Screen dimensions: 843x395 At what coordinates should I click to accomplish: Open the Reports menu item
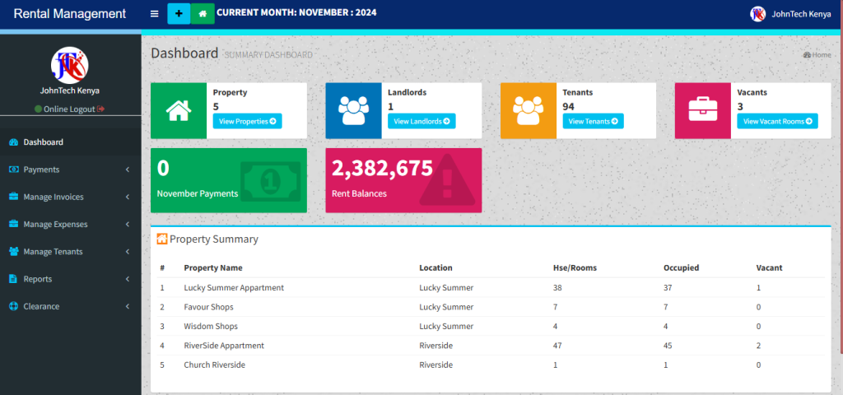pyautogui.click(x=70, y=279)
